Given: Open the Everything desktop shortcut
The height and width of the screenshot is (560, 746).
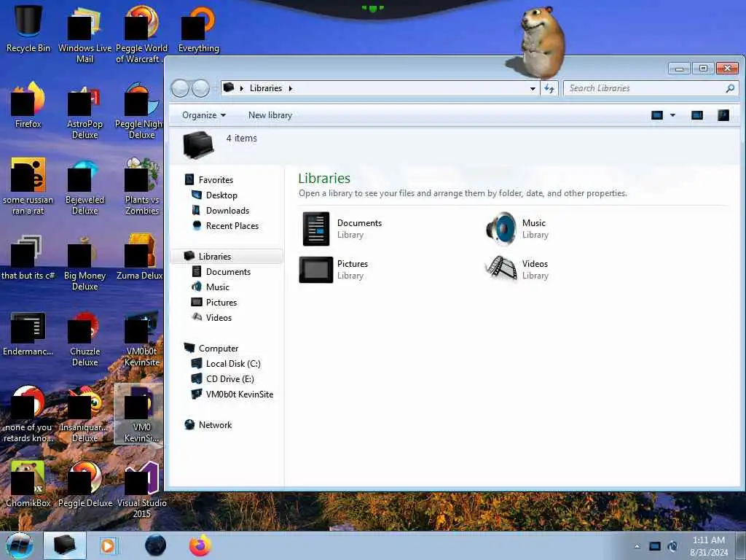Looking at the screenshot, I should click(199, 28).
